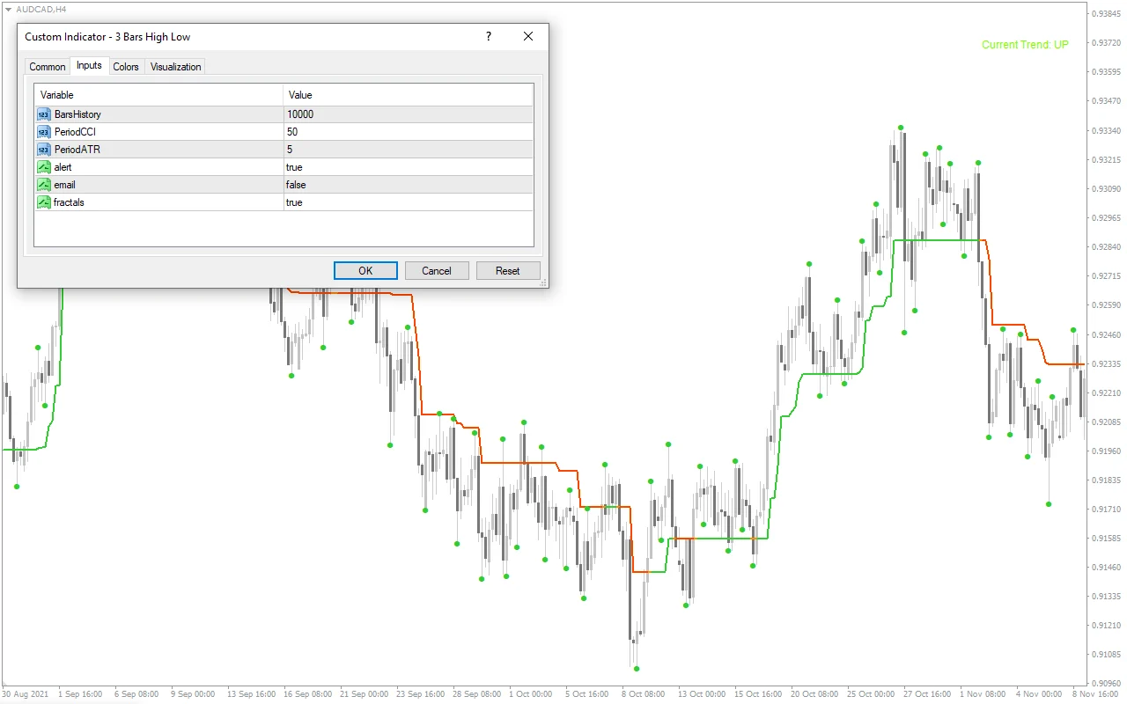Select the BarsHistory value field 10000
This screenshot has width=1127, height=704.
302,114
